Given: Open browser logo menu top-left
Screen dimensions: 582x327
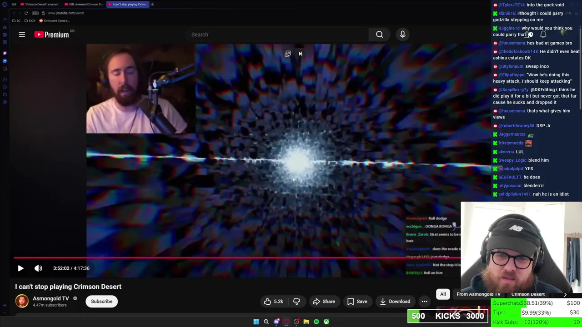Looking at the screenshot, I should pyautogui.click(x=4, y=4).
